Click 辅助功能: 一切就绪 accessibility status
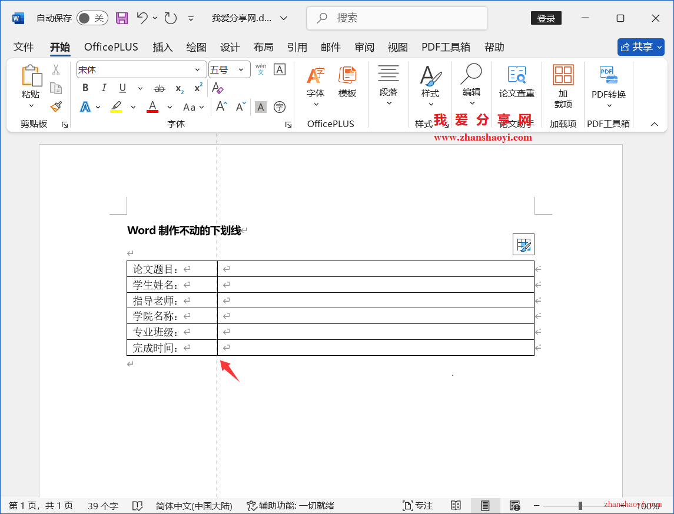 coord(291,506)
